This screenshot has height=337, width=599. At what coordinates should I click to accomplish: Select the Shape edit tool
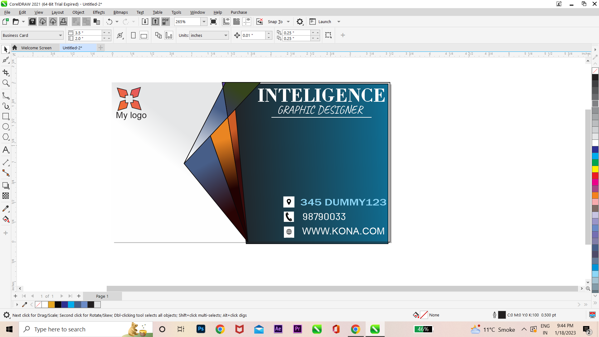click(x=6, y=60)
